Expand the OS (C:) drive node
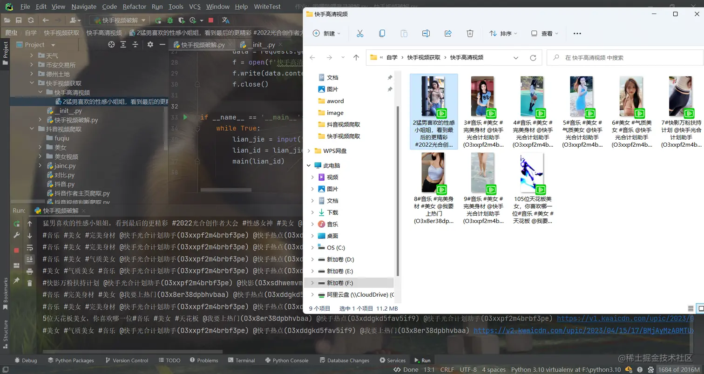This screenshot has width=704, height=374. click(313, 247)
